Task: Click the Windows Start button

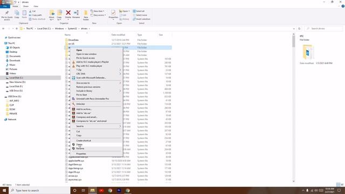Action: (x=4, y=190)
